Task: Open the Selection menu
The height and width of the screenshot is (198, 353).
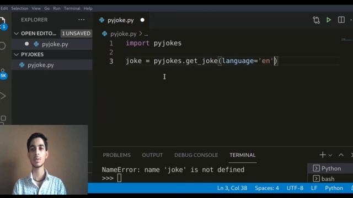Action: [x=20, y=8]
